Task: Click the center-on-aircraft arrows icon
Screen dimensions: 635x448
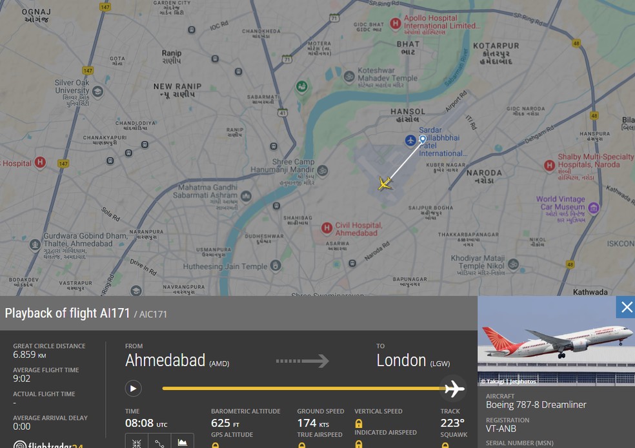Action: (x=136, y=442)
